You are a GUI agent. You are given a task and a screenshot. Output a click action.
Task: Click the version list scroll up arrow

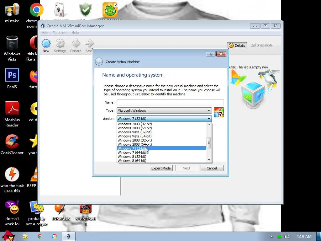209,124
